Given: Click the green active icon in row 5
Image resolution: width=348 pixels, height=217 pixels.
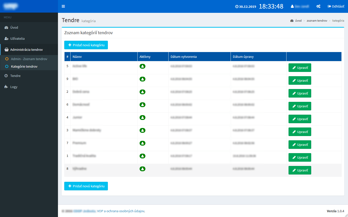Looking at the screenshot, I should (142, 66).
